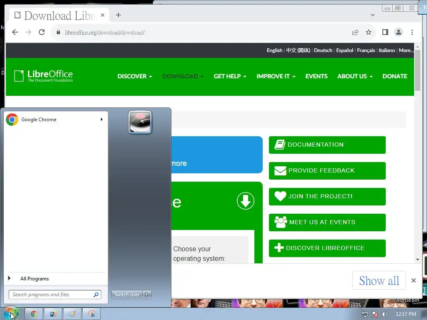Expand the DISCOVER menu
The image size is (427, 320).
[x=135, y=76]
